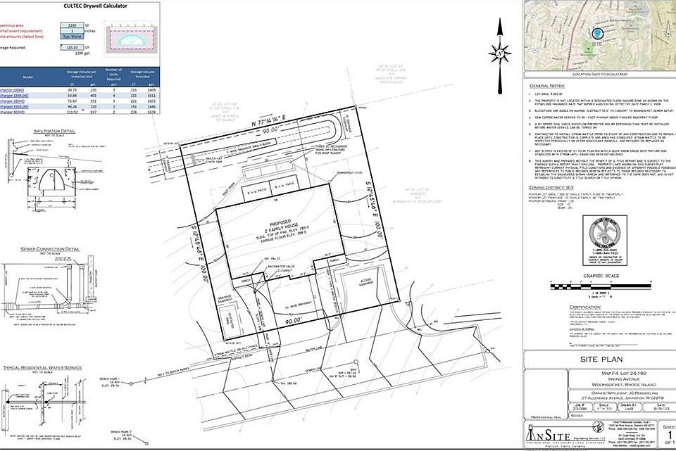
Task: Click the Zoning District: R3 heading
Action: click(551, 188)
